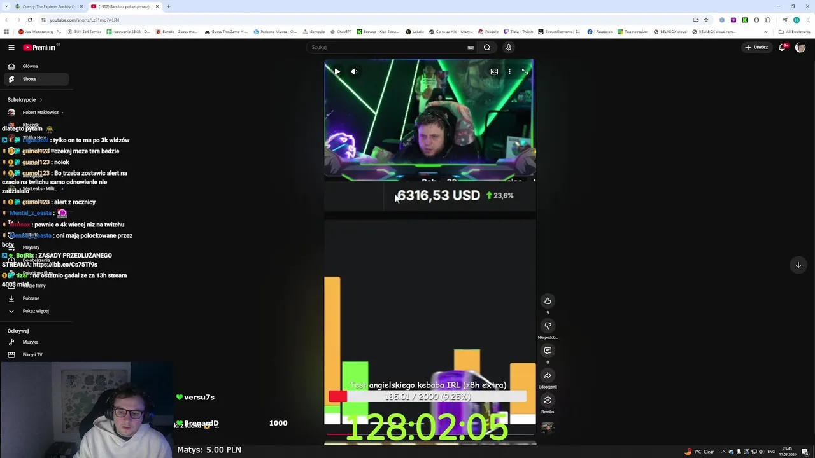The image size is (815, 458).
Task: Click the ENG language indicator
Action: click(x=771, y=452)
